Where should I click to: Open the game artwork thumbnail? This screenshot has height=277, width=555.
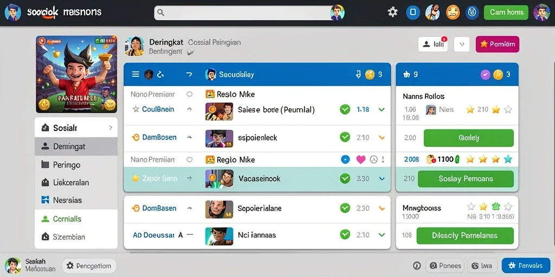pos(76,74)
